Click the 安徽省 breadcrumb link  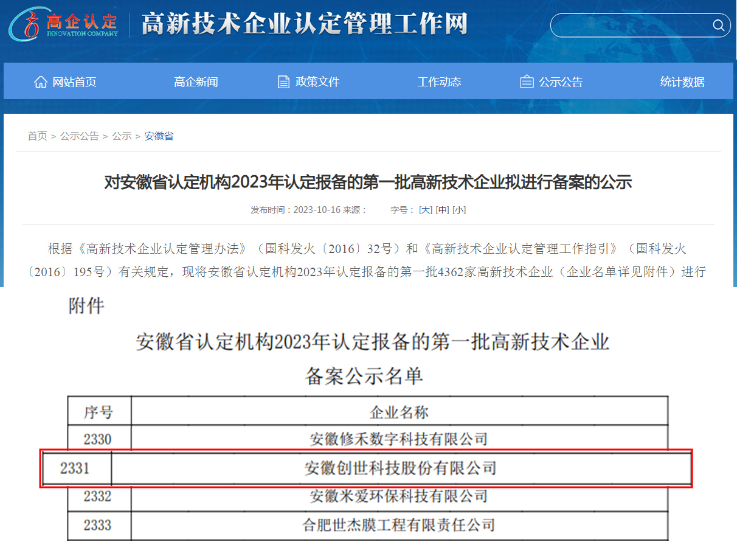(159, 136)
